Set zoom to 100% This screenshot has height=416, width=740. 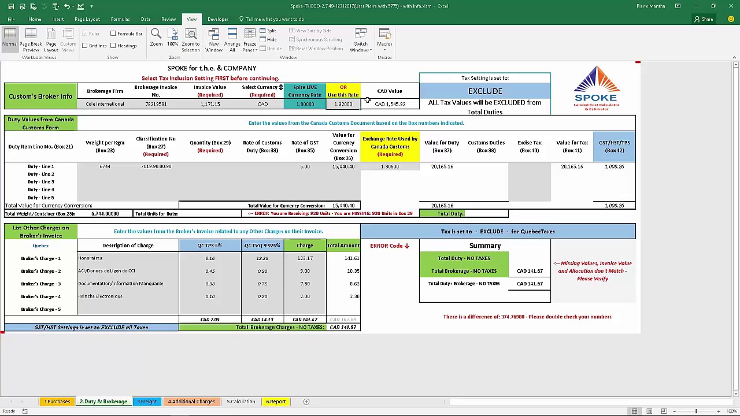[x=172, y=38]
